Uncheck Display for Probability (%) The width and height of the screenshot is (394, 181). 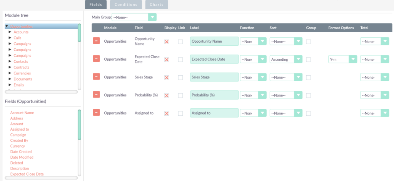[166, 96]
